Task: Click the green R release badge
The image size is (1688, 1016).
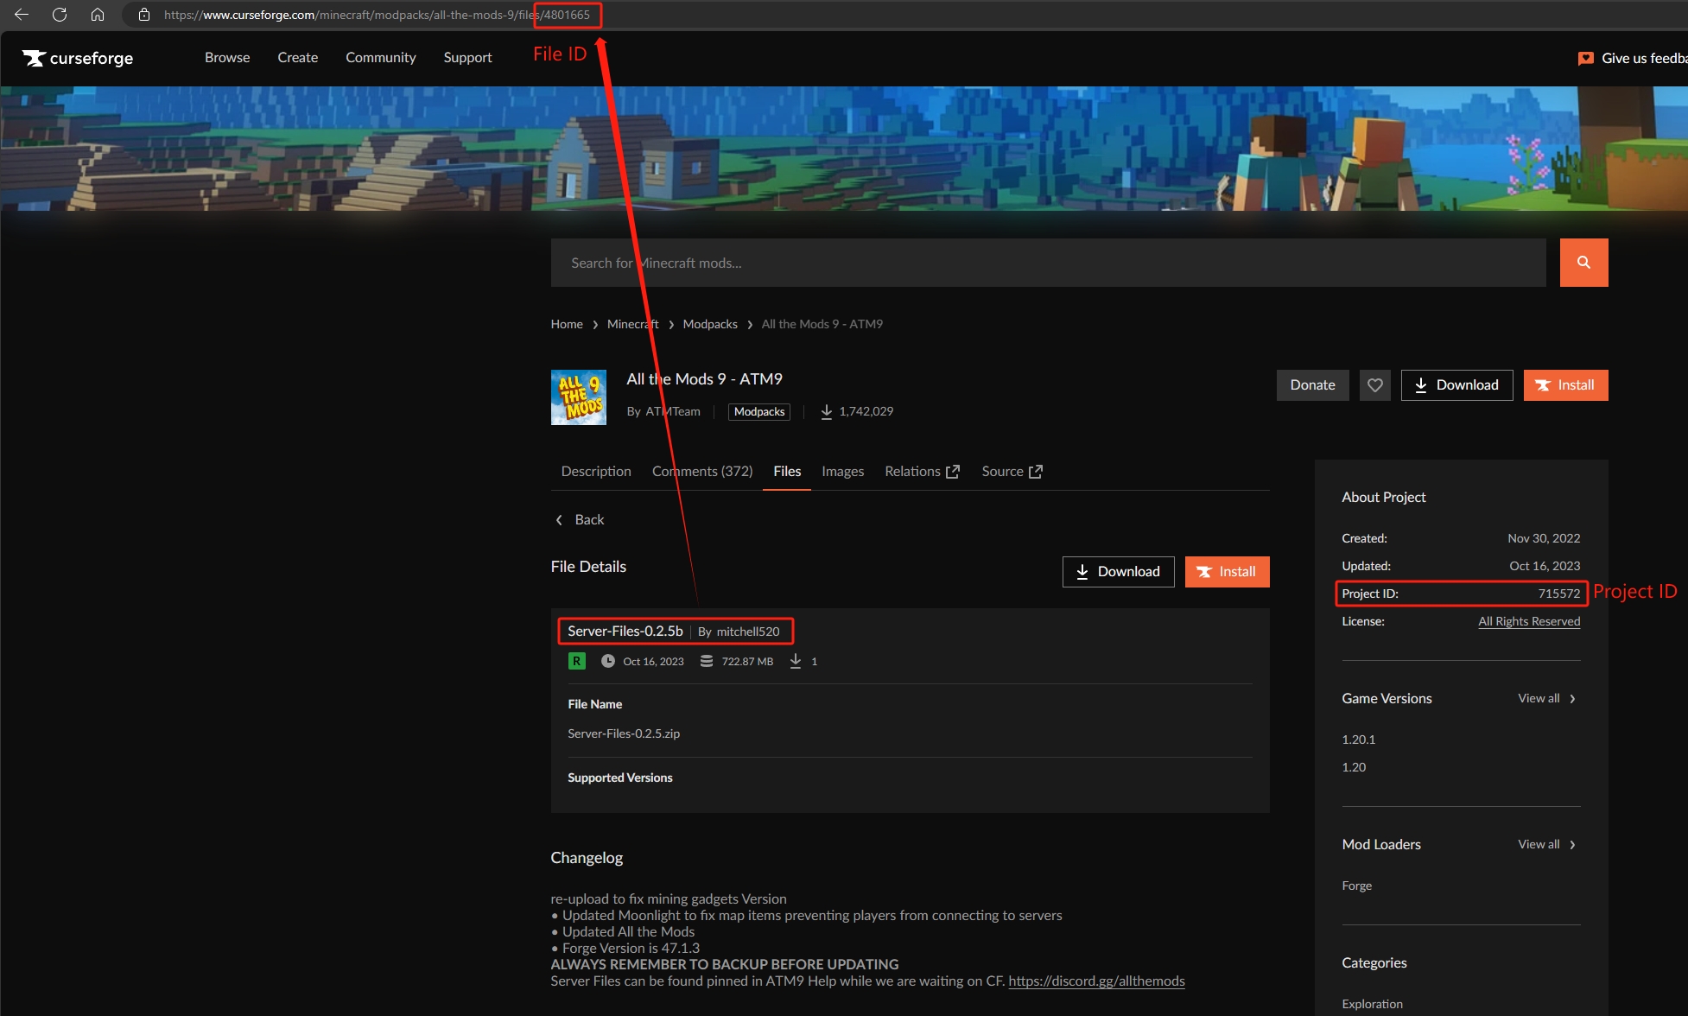Action: (576, 661)
